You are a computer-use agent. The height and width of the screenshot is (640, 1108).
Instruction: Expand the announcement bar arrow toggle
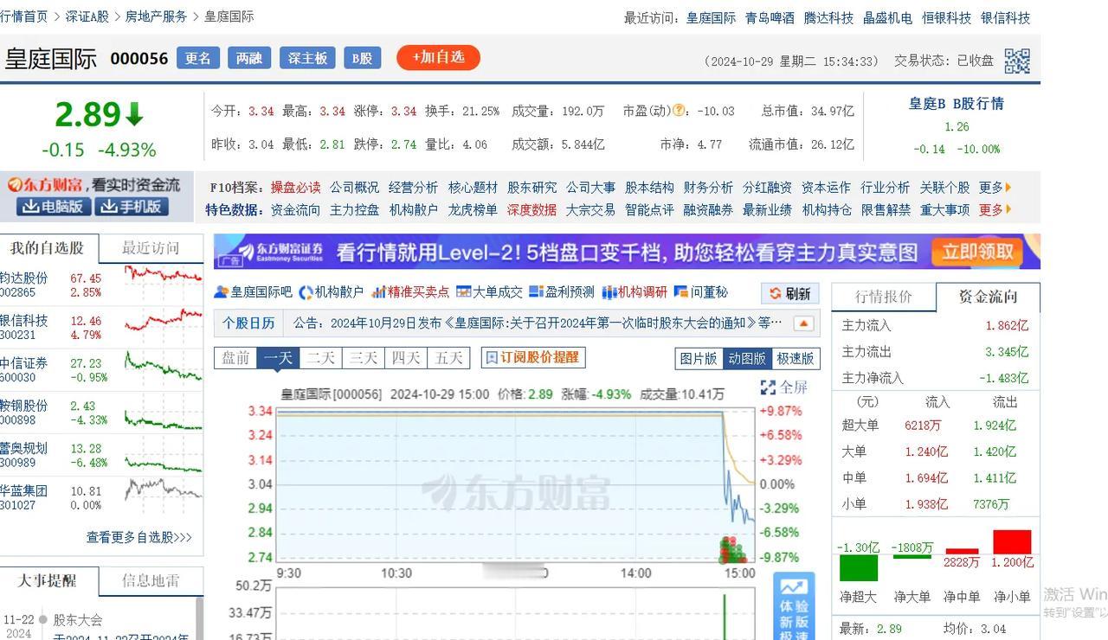tap(803, 323)
